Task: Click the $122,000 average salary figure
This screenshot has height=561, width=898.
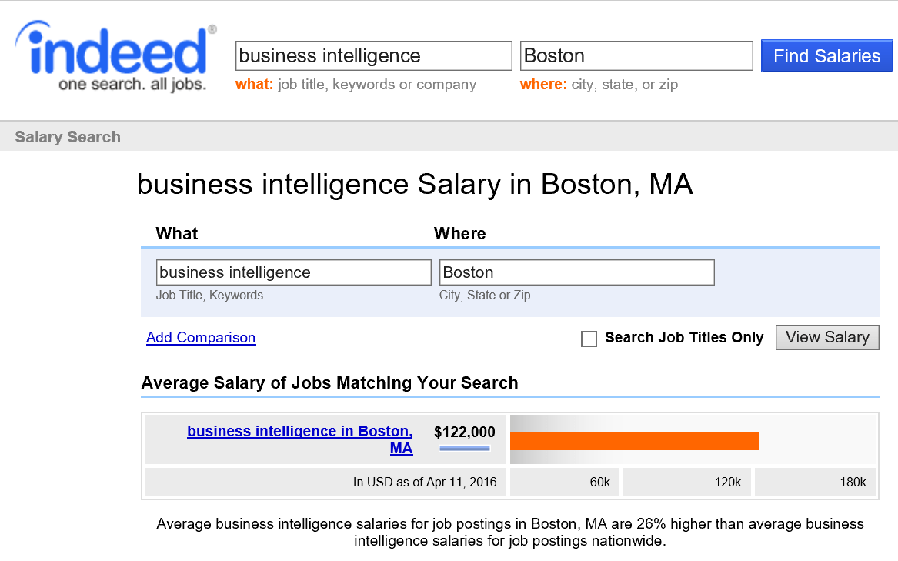Action: click(x=465, y=432)
